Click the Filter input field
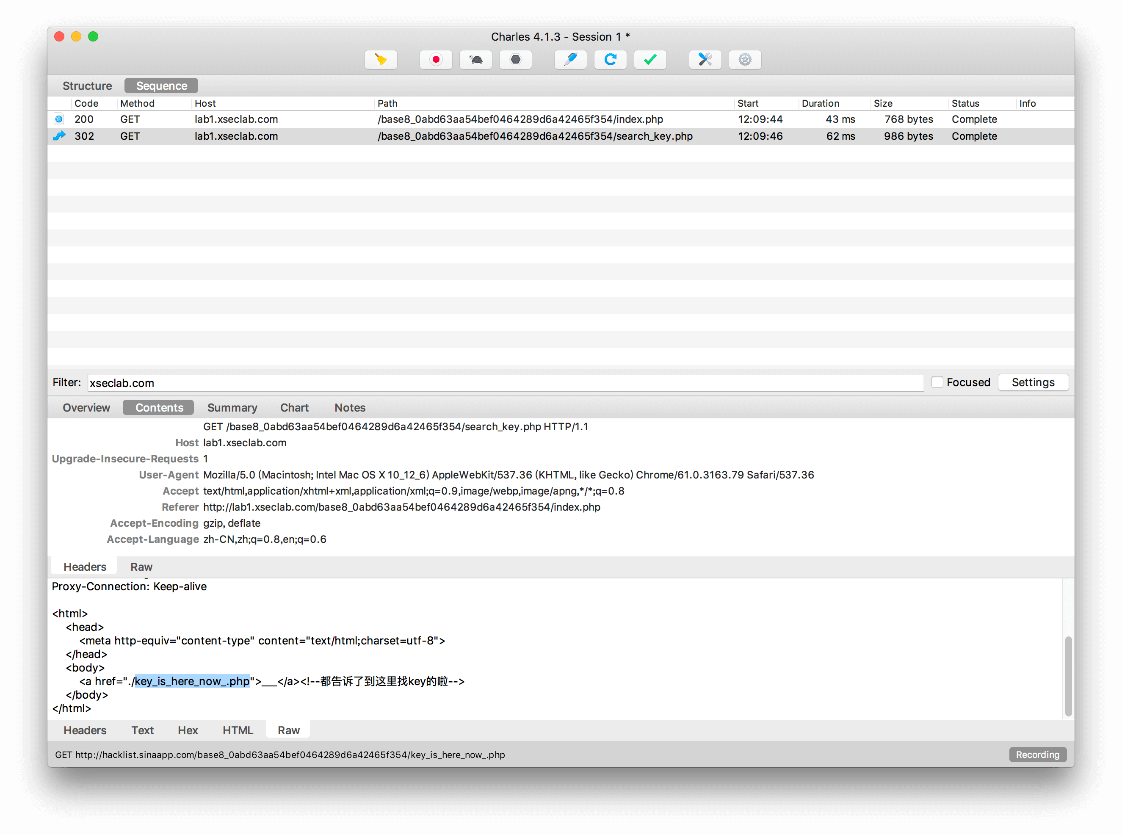 point(506,383)
